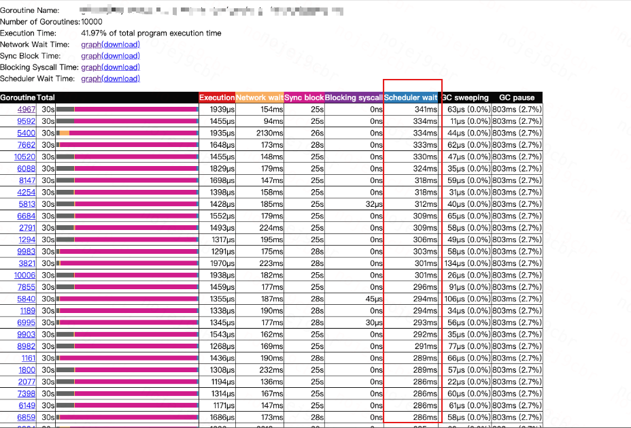
Task: Sort by Network wait column header
Action: 260,97
